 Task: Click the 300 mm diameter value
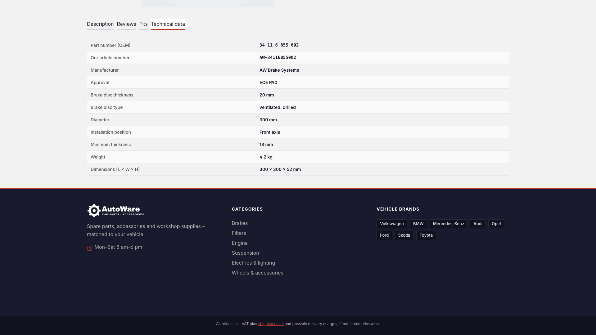tap(268, 120)
